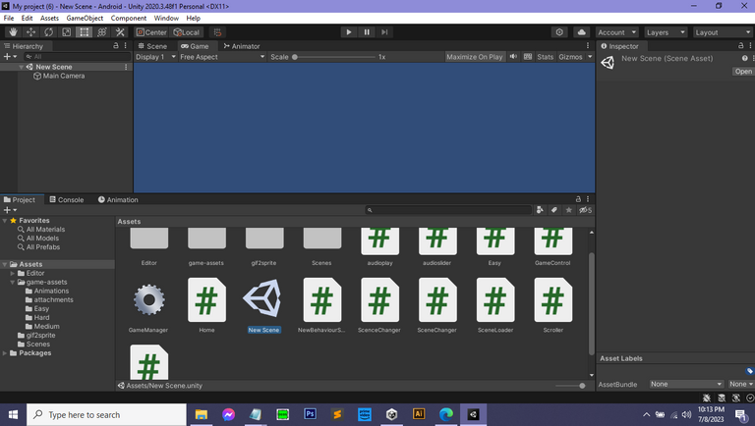Toggle pivot Center mode
755x426 pixels.
coord(151,32)
